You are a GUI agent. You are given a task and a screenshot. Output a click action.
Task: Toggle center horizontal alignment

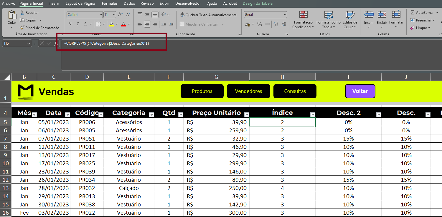147,24
